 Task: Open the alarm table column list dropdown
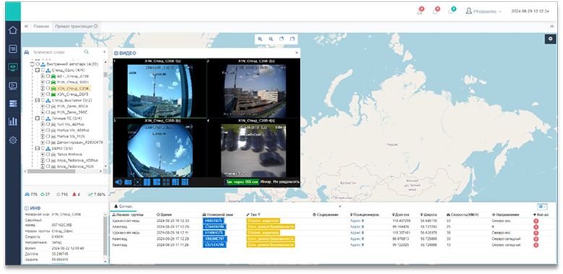(x=542, y=207)
